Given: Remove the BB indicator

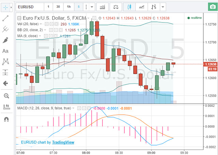Looking at the screenshot, I should tap(61, 30).
